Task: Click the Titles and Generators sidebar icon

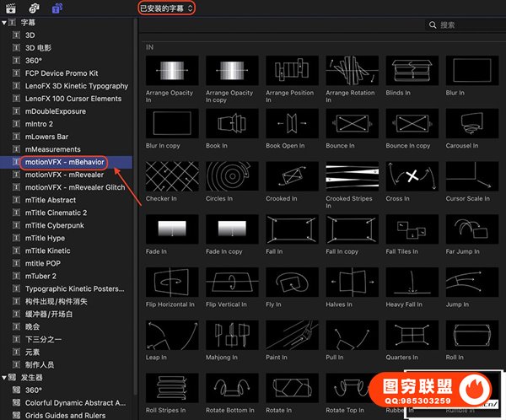Action: 55,8
